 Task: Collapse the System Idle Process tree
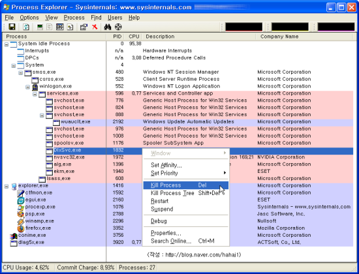pyautogui.click(x=7, y=44)
